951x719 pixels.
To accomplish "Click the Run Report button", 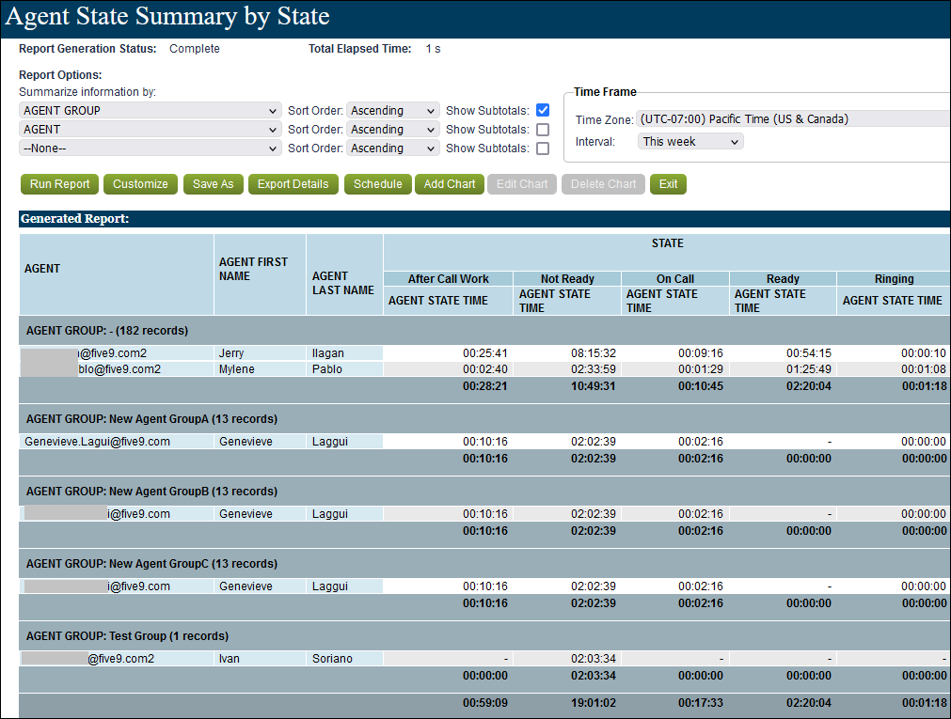I will click(60, 184).
